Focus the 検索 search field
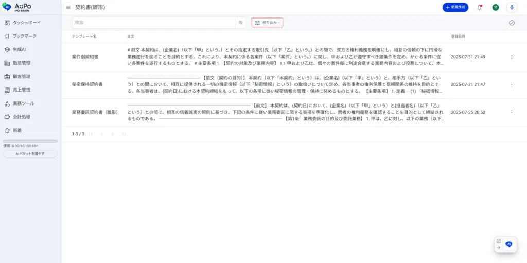 point(153,23)
